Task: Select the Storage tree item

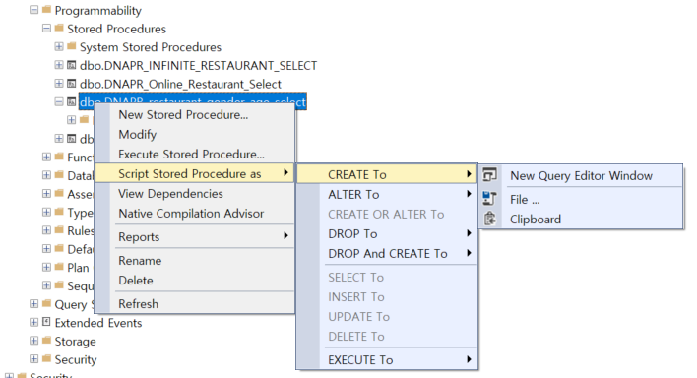Action: [75, 342]
